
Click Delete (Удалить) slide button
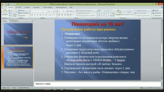(x=22, y=16)
